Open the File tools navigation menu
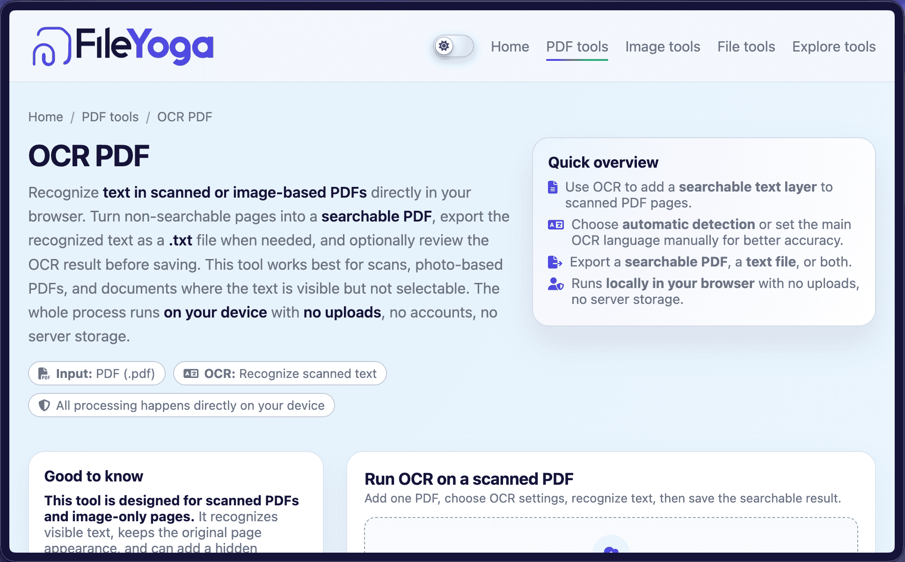 click(746, 47)
